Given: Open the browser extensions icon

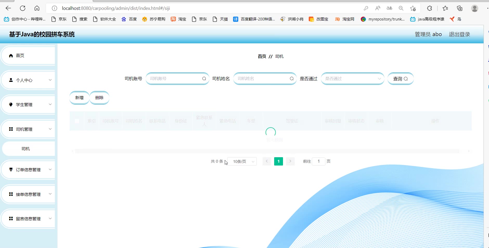Looking at the screenshot, I should coord(429,8).
